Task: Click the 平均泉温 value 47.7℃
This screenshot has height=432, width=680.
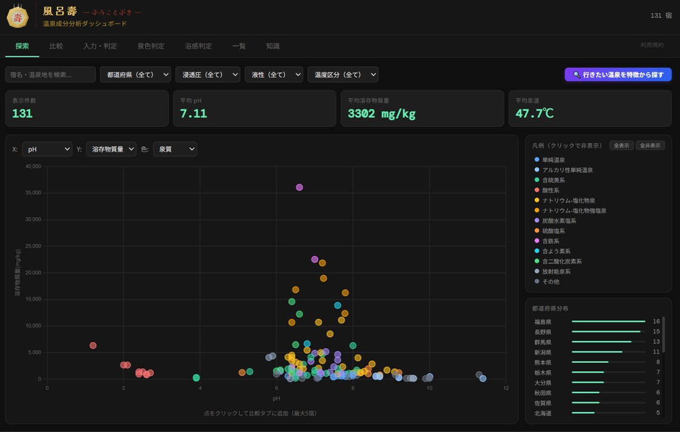Action: (534, 113)
